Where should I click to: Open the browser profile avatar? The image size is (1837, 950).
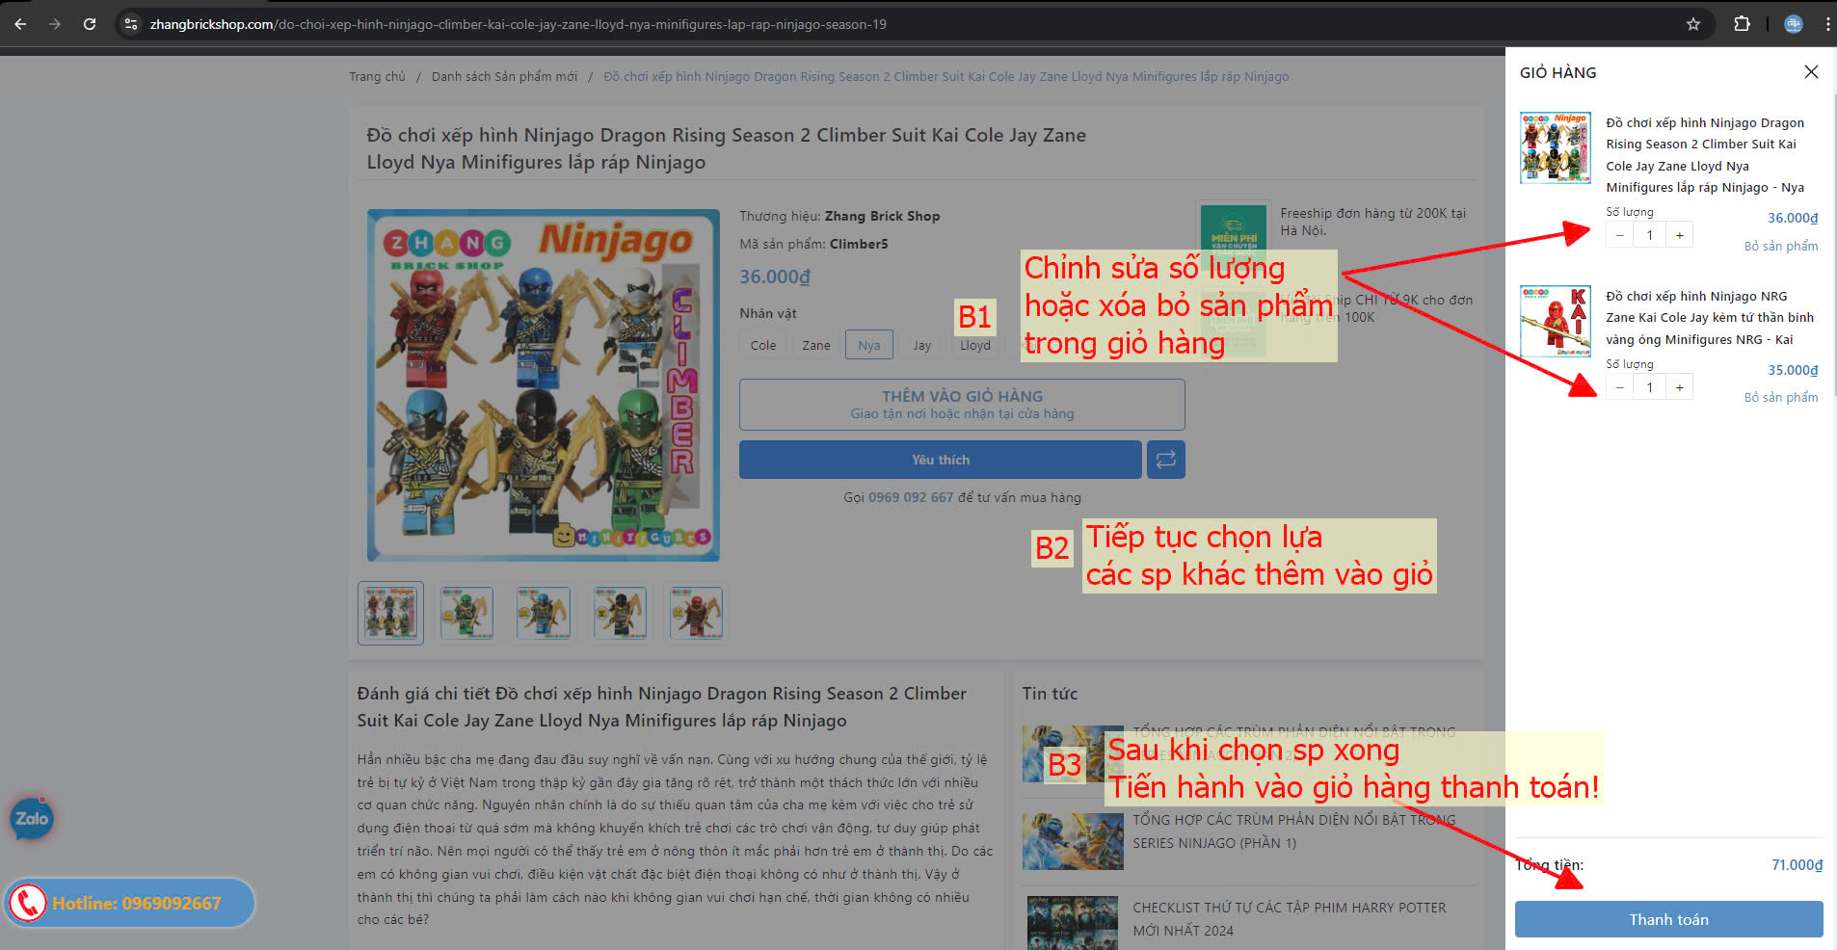click(1794, 24)
